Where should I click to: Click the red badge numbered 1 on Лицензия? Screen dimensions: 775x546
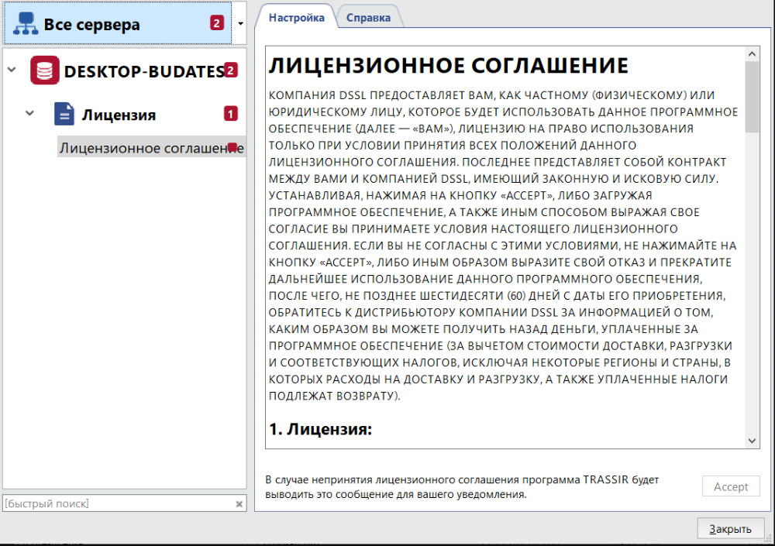230,114
